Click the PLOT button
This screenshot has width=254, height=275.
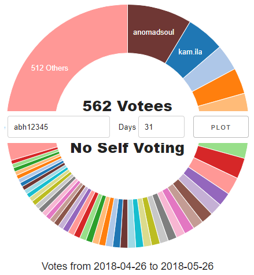click(221, 127)
